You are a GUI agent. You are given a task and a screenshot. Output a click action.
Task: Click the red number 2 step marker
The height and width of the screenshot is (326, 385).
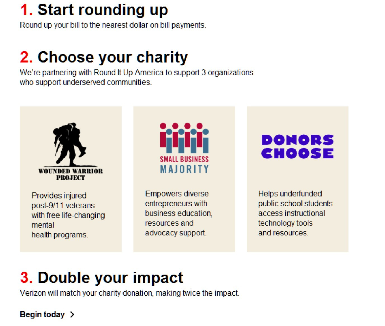(26, 57)
